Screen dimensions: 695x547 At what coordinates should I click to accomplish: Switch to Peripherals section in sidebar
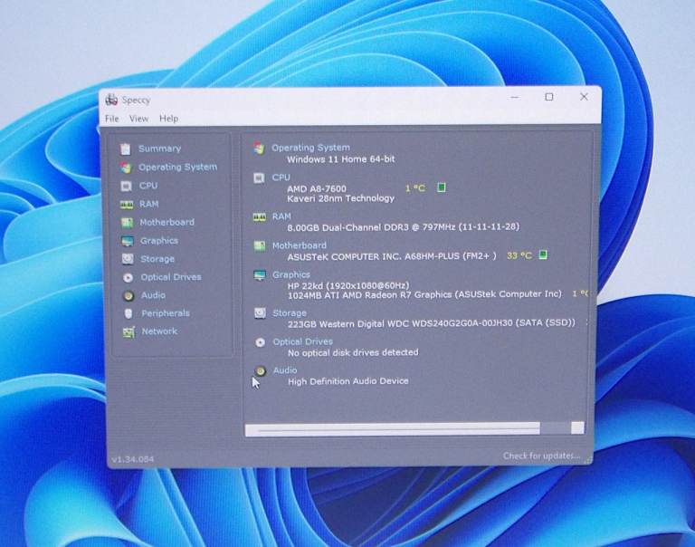166,313
